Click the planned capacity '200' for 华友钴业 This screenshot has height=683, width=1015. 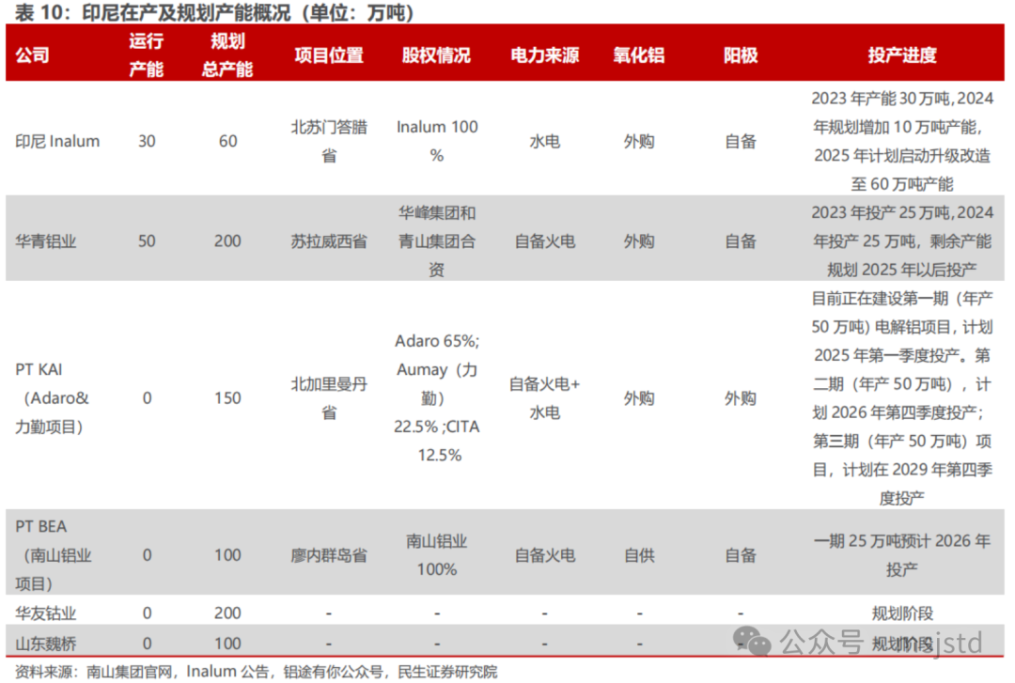(x=227, y=613)
